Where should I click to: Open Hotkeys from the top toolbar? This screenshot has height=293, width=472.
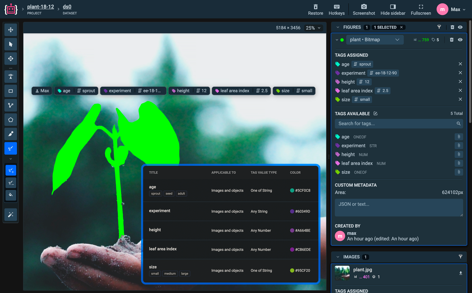point(336,9)
